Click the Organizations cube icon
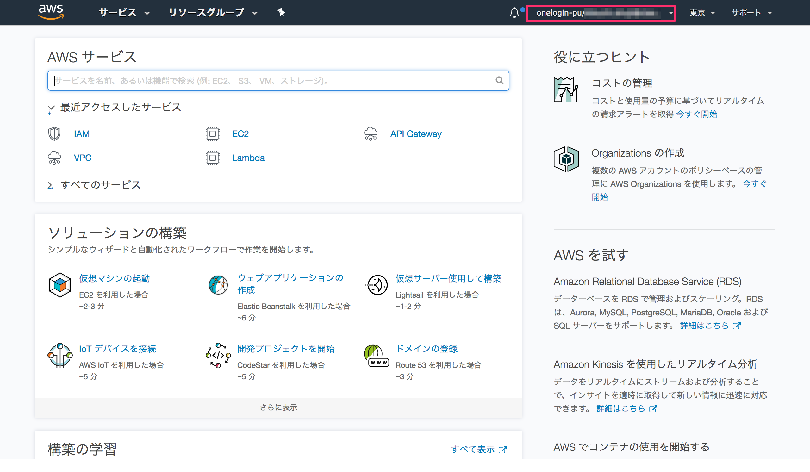The height and width of the screenshot is (472, 810). [566, 159]
